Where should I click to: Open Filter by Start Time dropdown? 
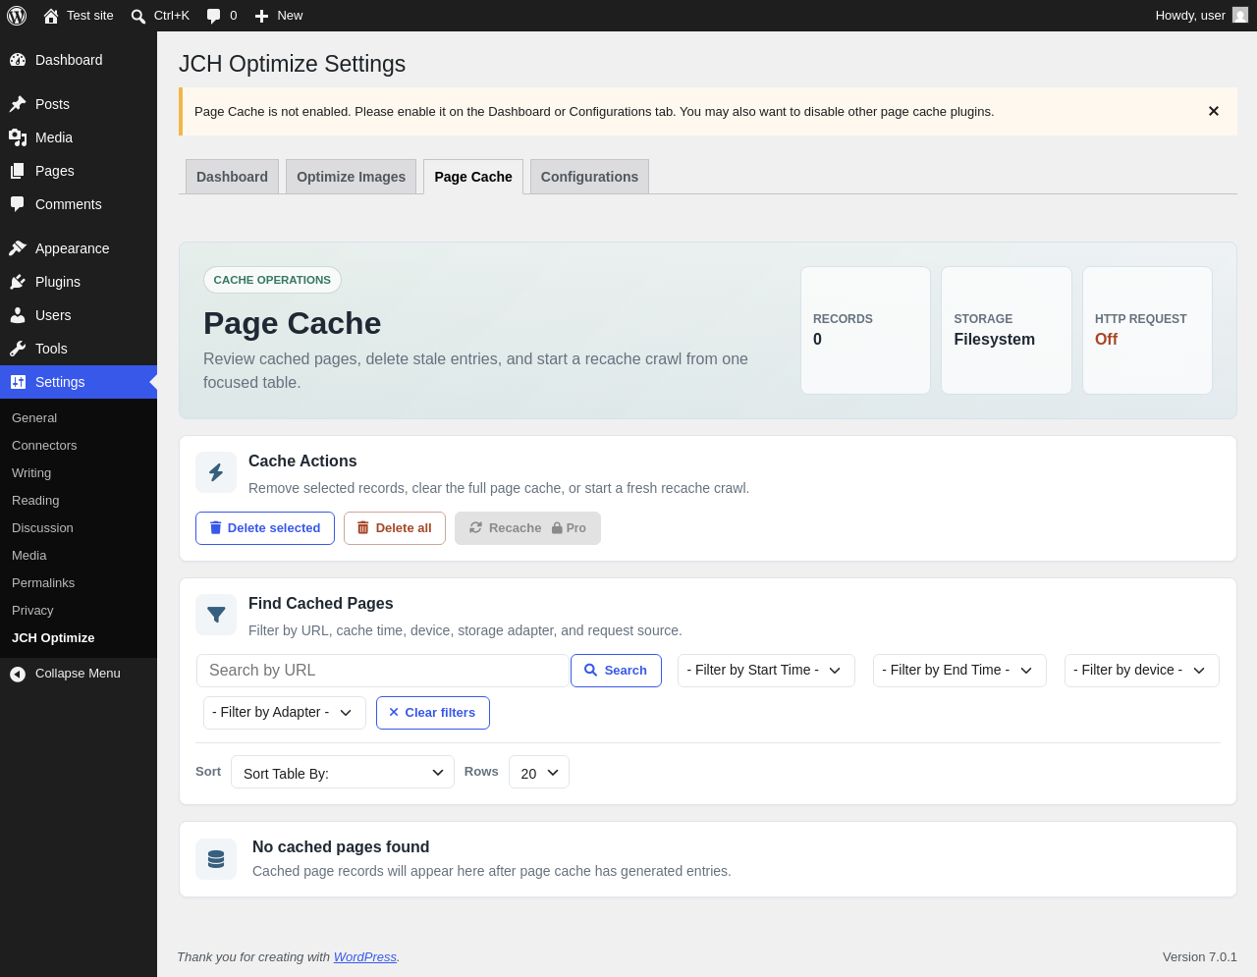[x=766, y=671]
